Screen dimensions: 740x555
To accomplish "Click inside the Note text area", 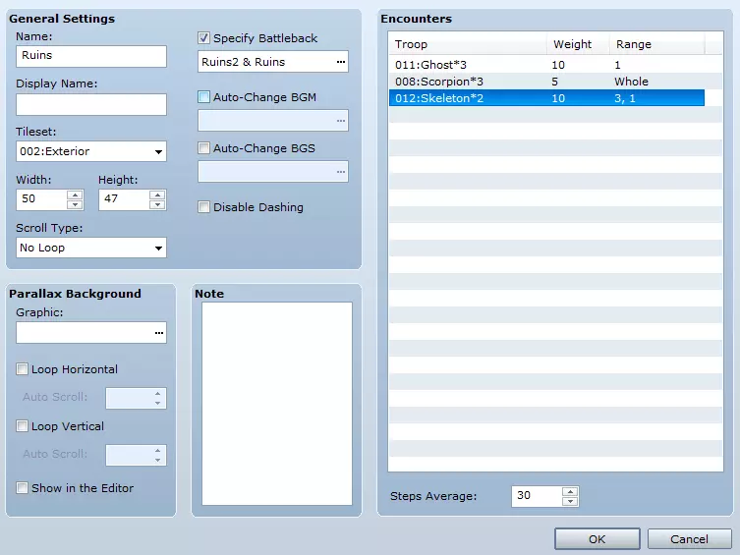I will (277, 404).
